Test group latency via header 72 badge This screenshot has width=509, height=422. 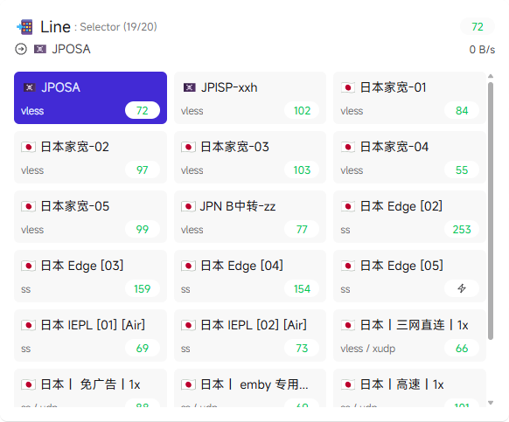tap(478, 26)
